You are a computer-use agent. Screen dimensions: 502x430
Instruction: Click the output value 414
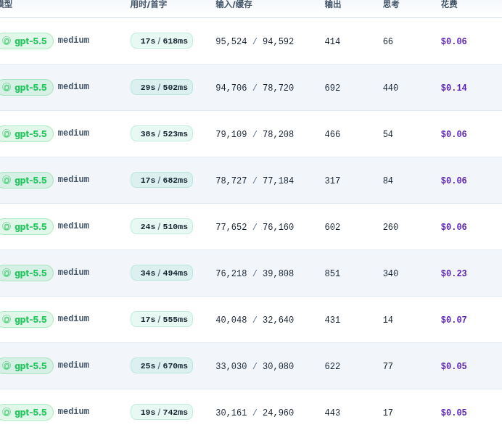click(332, 41)
